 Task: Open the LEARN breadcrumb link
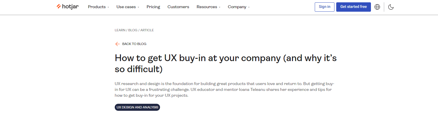pos(120,30)
